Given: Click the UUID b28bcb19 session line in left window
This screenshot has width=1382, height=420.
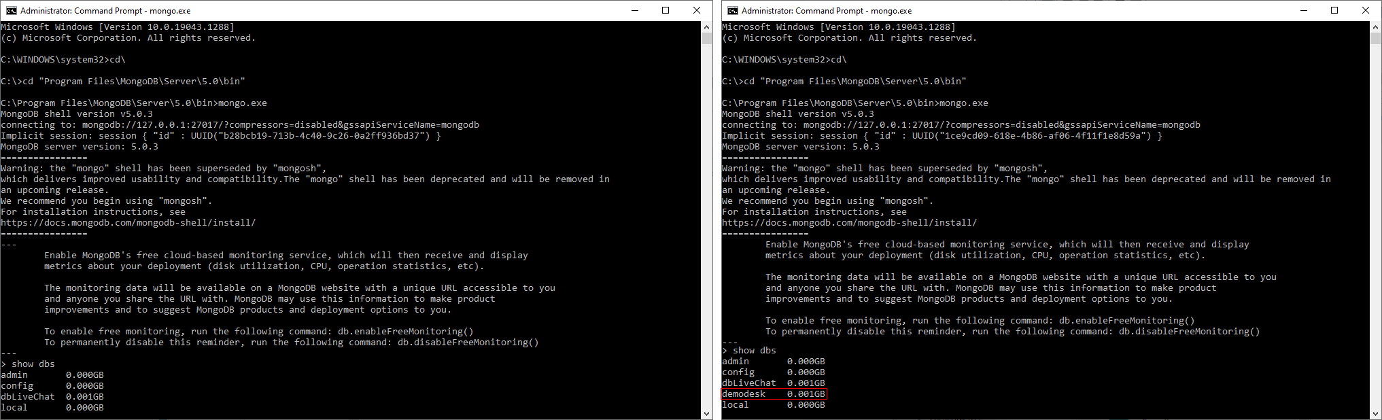Looking at the screenshot, I should click(x=221, y=136).
